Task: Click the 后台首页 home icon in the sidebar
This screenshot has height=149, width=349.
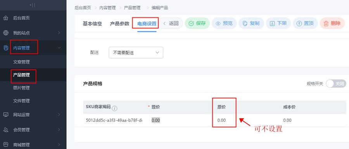Action: pyautogui.click(x=6, y=18)
